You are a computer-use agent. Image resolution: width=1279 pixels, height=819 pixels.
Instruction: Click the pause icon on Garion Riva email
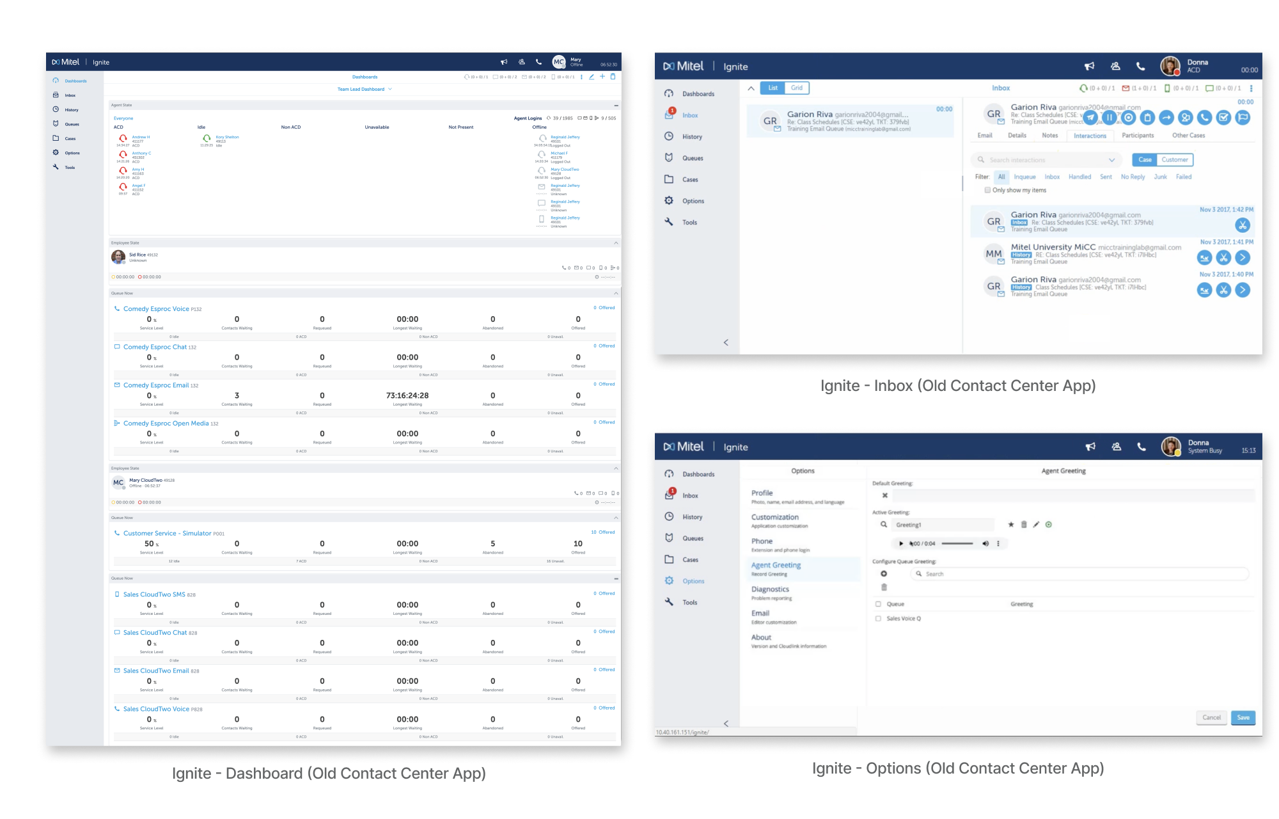click(x=1110, y=118)
